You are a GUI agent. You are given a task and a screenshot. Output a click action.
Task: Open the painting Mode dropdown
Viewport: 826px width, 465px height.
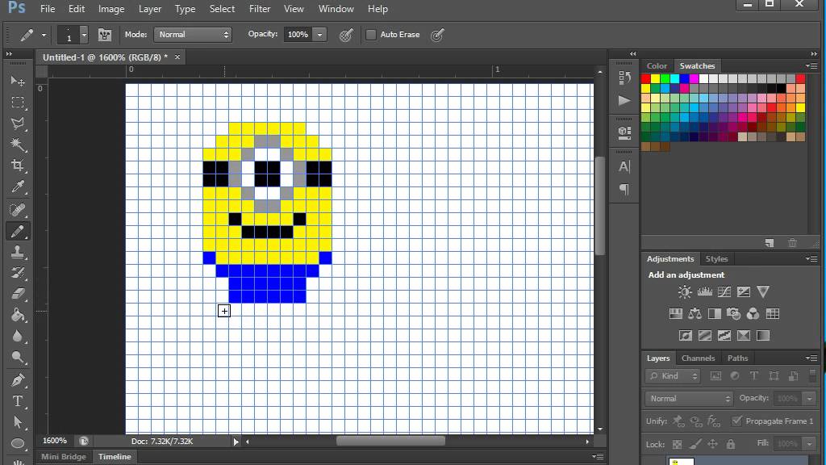coord(193,35)
